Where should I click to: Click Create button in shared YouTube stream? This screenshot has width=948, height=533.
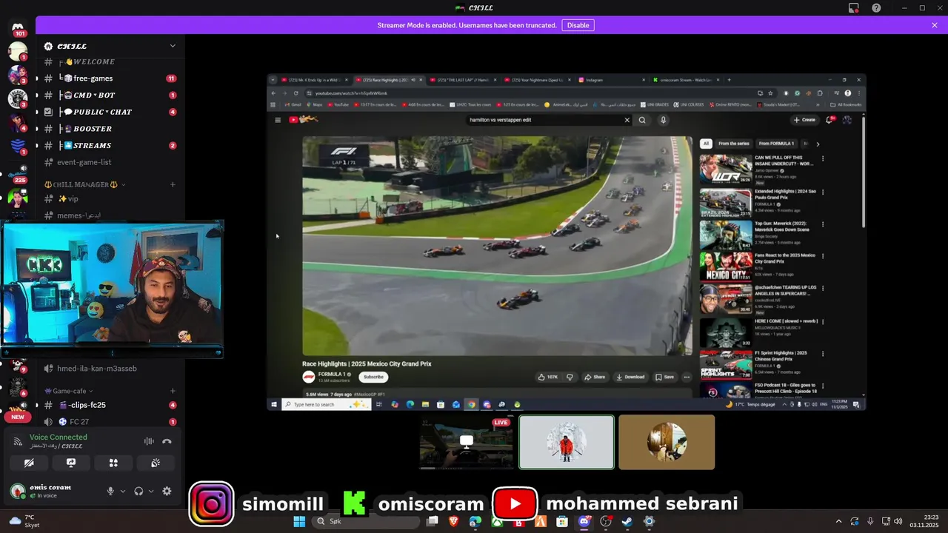804,120
